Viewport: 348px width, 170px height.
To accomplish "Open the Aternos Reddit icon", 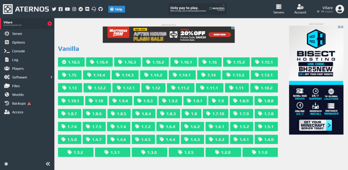I will click(81, 9).
